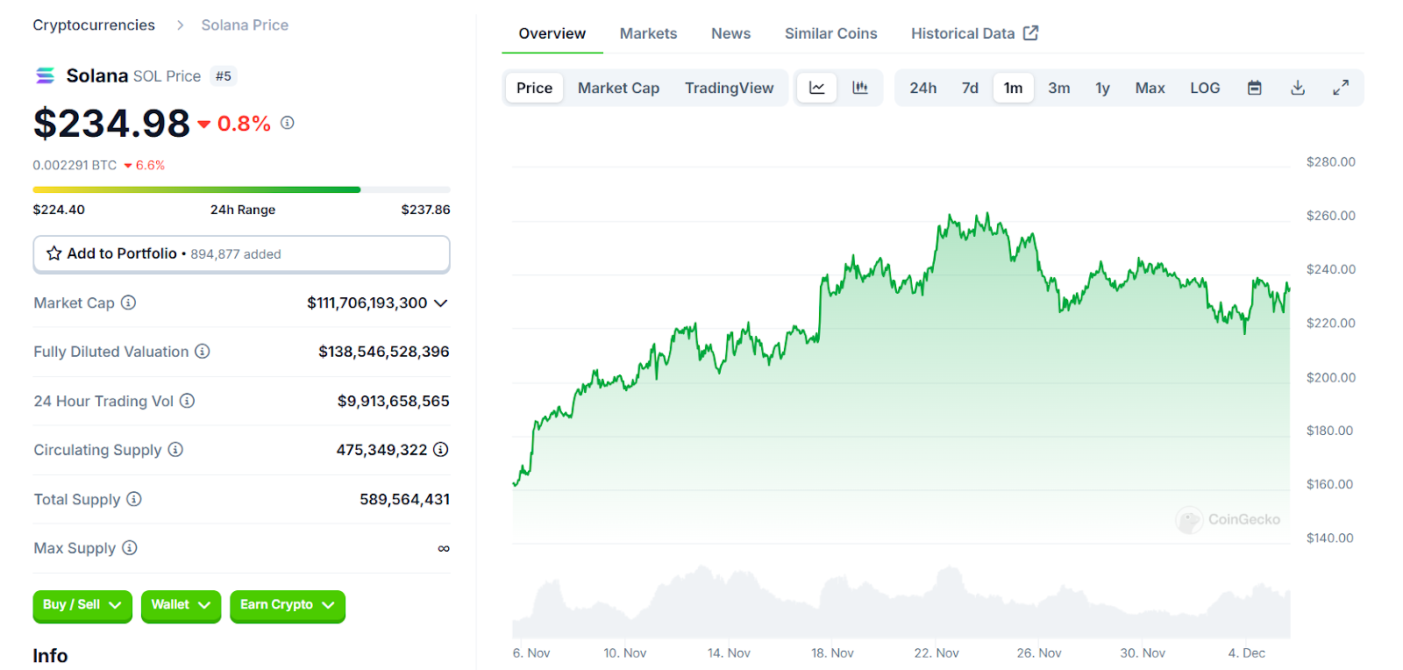
Task: Click the $224.40 range low value
Action: [59, 210]
